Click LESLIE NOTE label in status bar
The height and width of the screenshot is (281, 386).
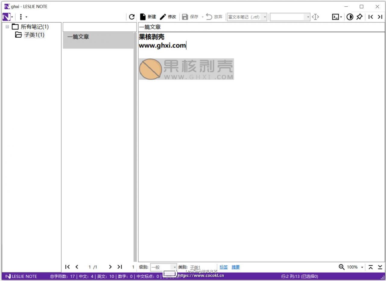click(21, 276)
